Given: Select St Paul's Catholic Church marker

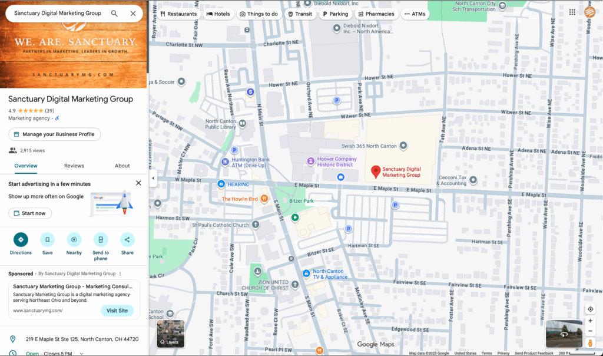Looking at the screenshot, I should pyautogui.click(x=256, y=225).
